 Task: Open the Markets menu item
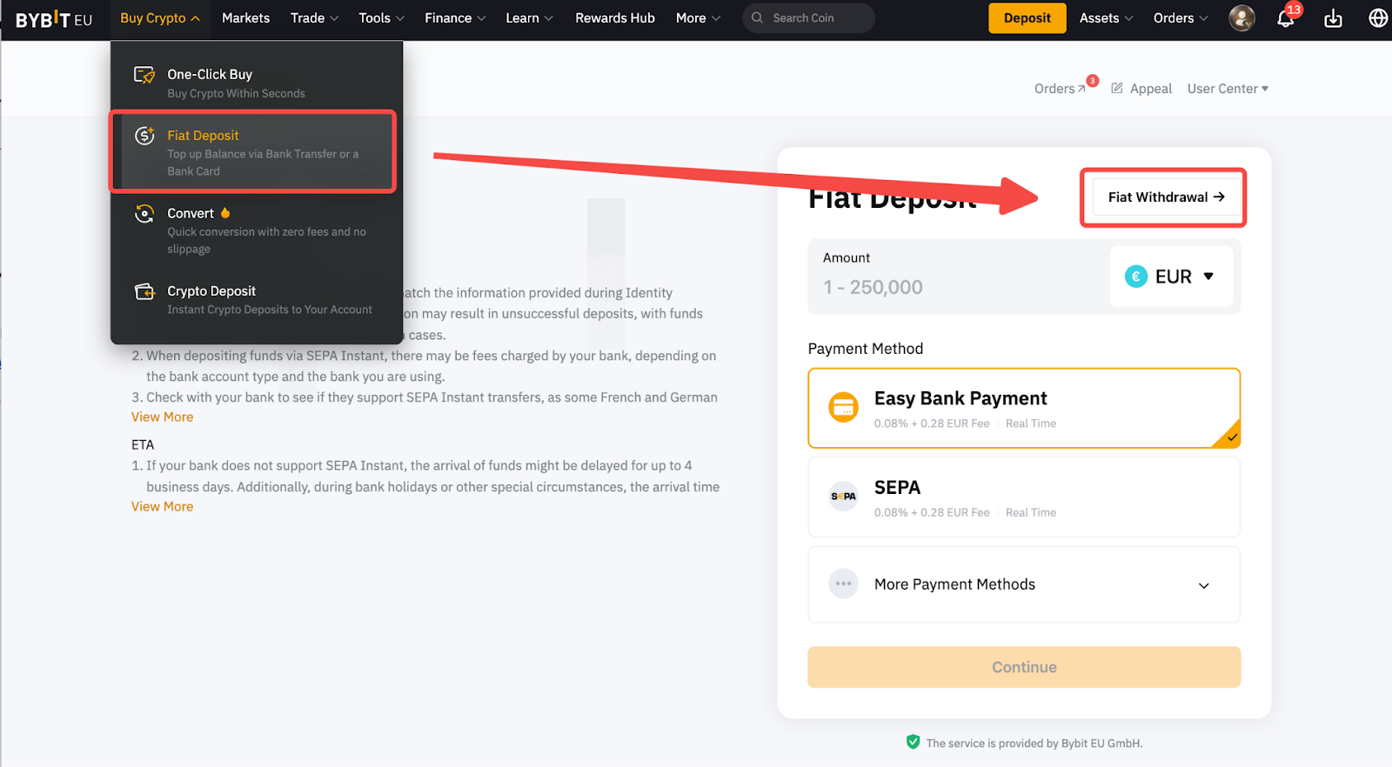(245, 18)
